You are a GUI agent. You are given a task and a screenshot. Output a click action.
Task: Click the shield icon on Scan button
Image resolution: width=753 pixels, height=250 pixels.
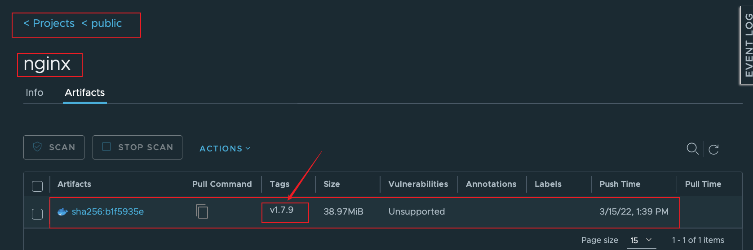pos(38,147)
